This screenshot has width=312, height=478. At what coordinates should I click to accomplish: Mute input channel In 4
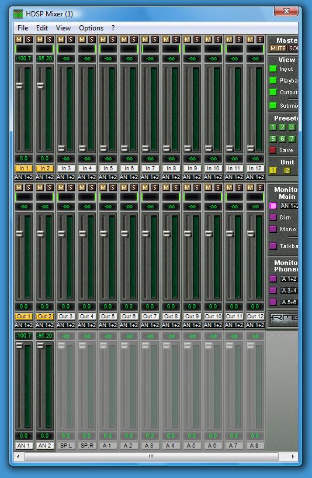82,39
